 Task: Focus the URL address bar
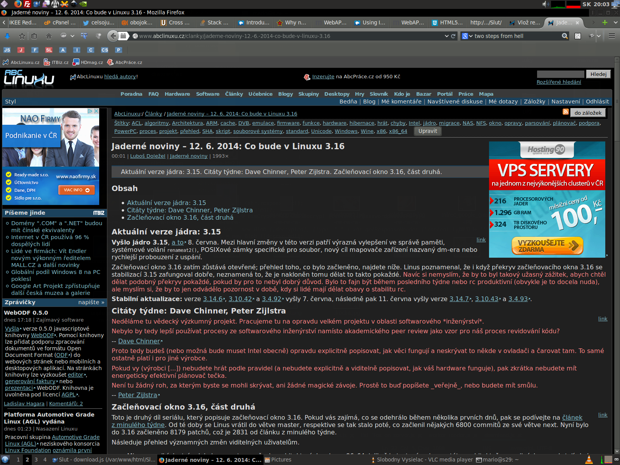[x=291, y=36]
